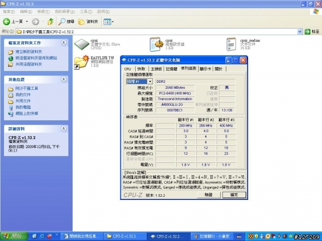Viewport: 322px width, 241px height.
Task: Open My Documents (我的文件) link
Action: [x=23, y=95]
